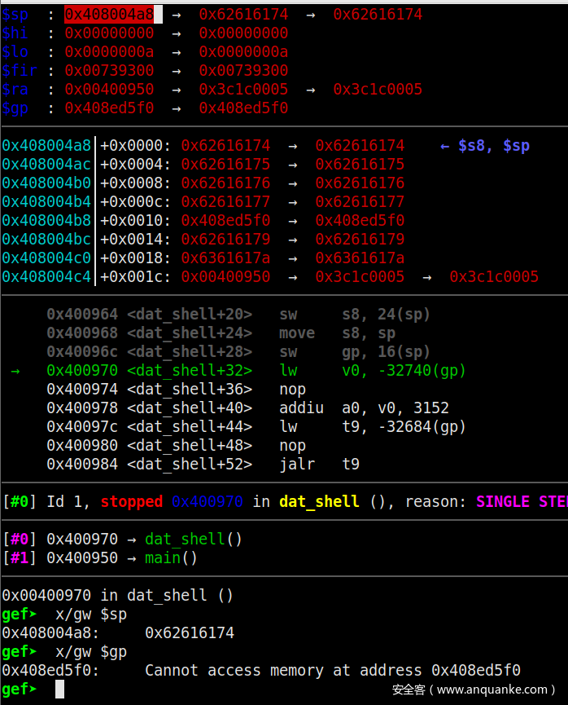Select value 0x00400950 next to $ra
The height and width of the screenshot is (705, 568).
(109, 90)
